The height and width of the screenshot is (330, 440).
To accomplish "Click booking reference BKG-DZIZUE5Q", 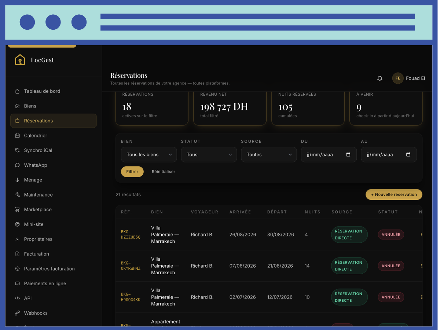I will click(x=131, y=234).
